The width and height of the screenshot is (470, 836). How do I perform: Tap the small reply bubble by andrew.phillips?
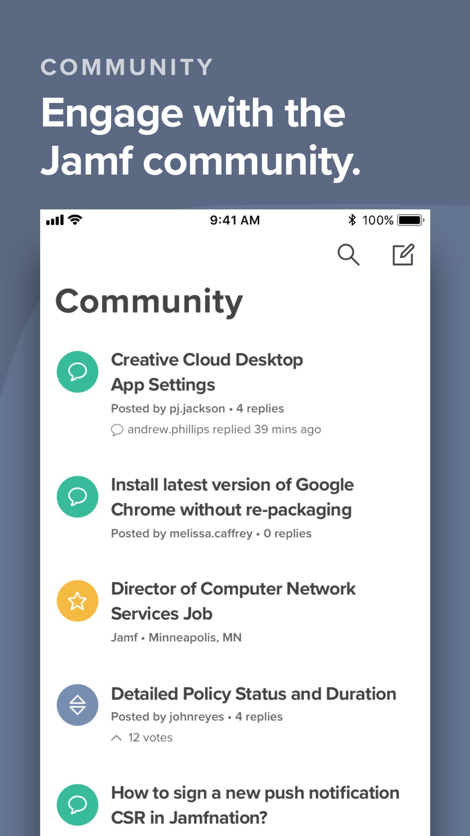[117, 430]
